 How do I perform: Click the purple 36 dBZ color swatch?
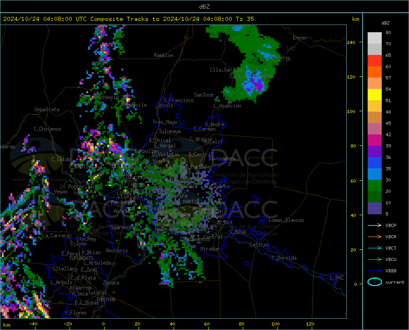pos(374,152)
